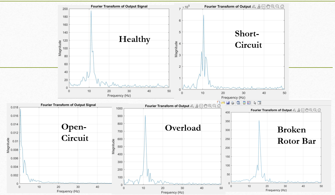Restore home view on the Overload plot
The image size is (335, 195).
tap(219, 106)
